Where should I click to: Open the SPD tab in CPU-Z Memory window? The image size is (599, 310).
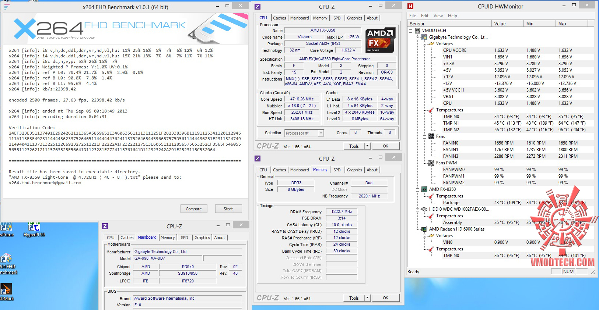[337, 170]
